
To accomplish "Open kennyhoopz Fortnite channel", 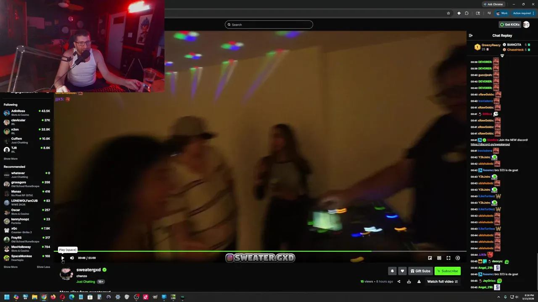I will 27,221.
